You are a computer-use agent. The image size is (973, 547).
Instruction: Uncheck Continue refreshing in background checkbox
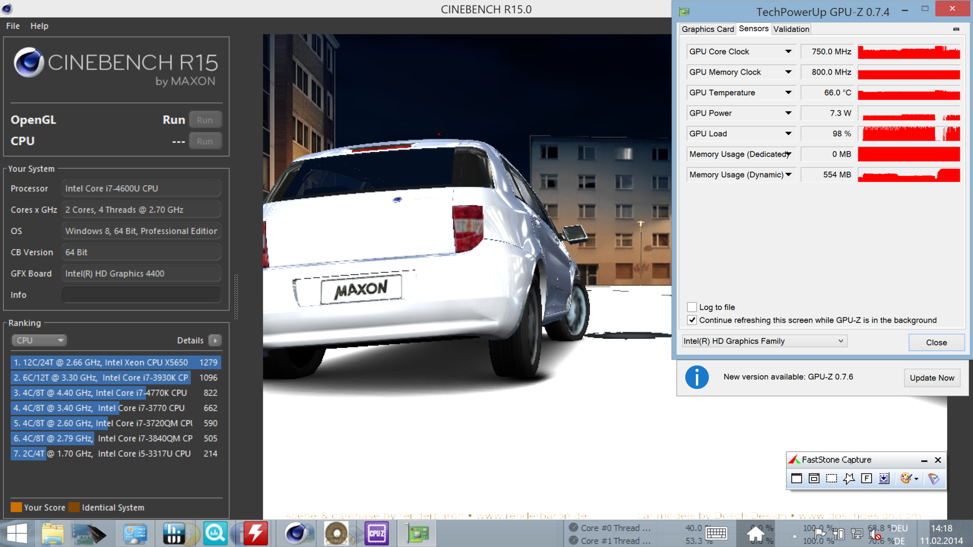point(692,321)
